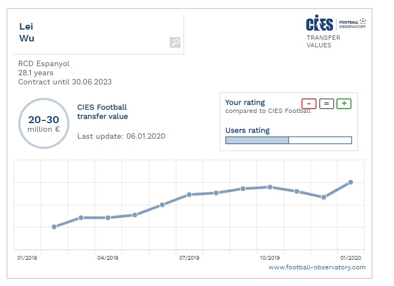Image resolution: width=394 pixels, height=286 pixels.
Task: Click the CIES Football Observatory logo
Action: pyautogui.click(x=335, y=25)
